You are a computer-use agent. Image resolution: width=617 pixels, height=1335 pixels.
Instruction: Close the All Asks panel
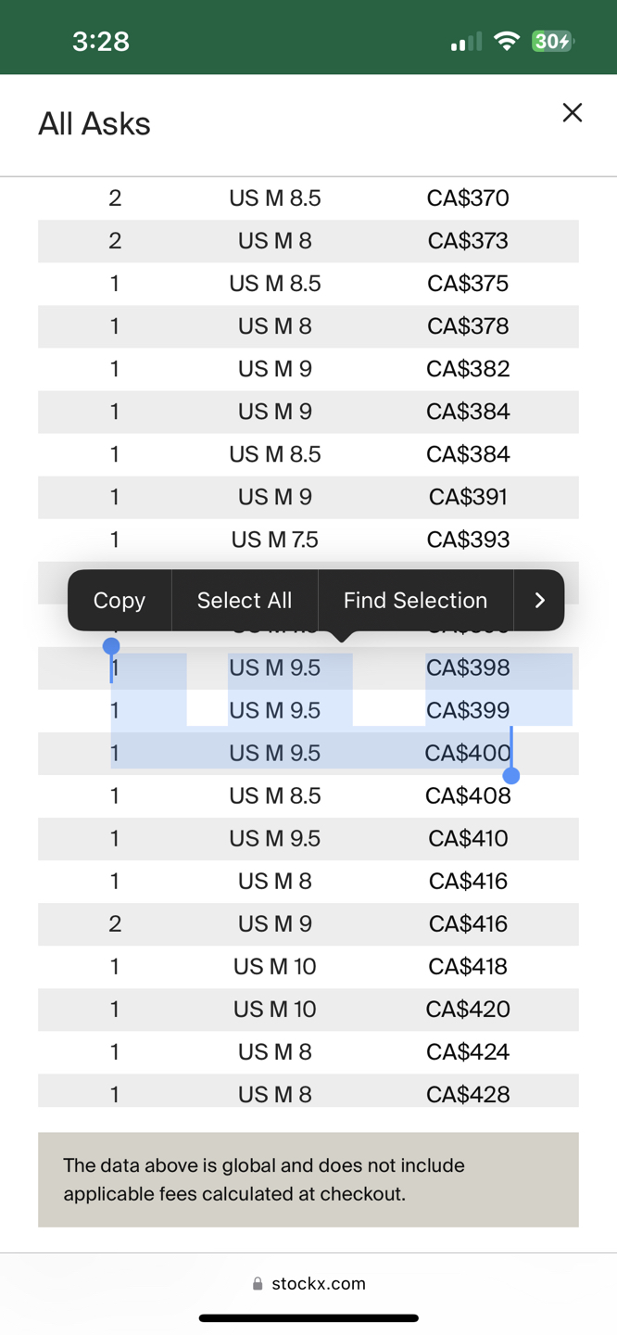click(x=573, y=113)
